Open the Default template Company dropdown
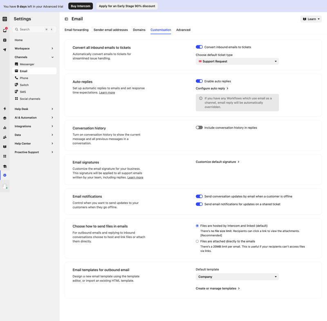 tap(237, 276)
